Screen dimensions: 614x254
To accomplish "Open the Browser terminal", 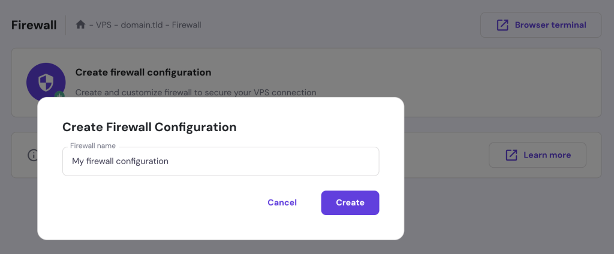I will pos(540,25).
